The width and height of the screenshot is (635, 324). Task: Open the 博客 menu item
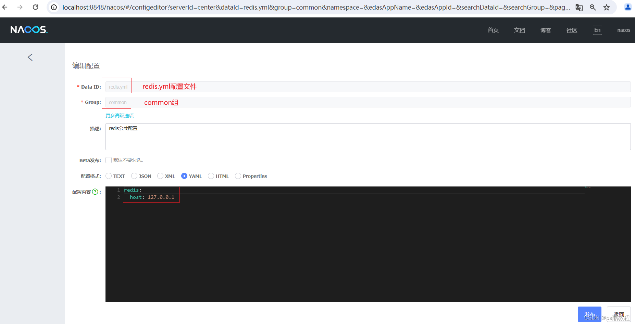coord(546,30)
